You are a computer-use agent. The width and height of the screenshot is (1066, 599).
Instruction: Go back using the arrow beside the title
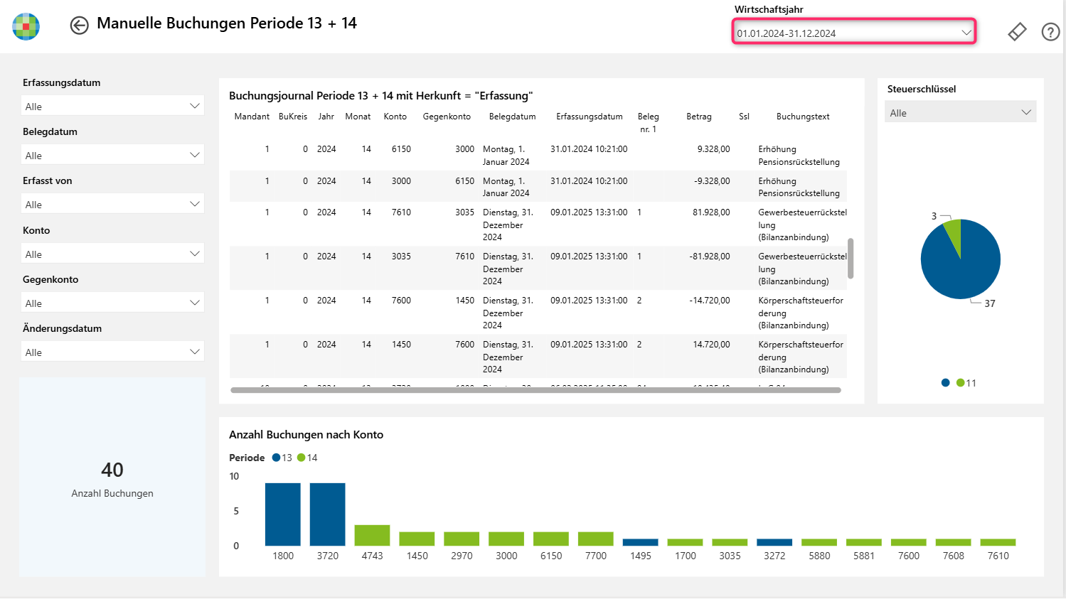pyautogui.click(x=79, y=26)
